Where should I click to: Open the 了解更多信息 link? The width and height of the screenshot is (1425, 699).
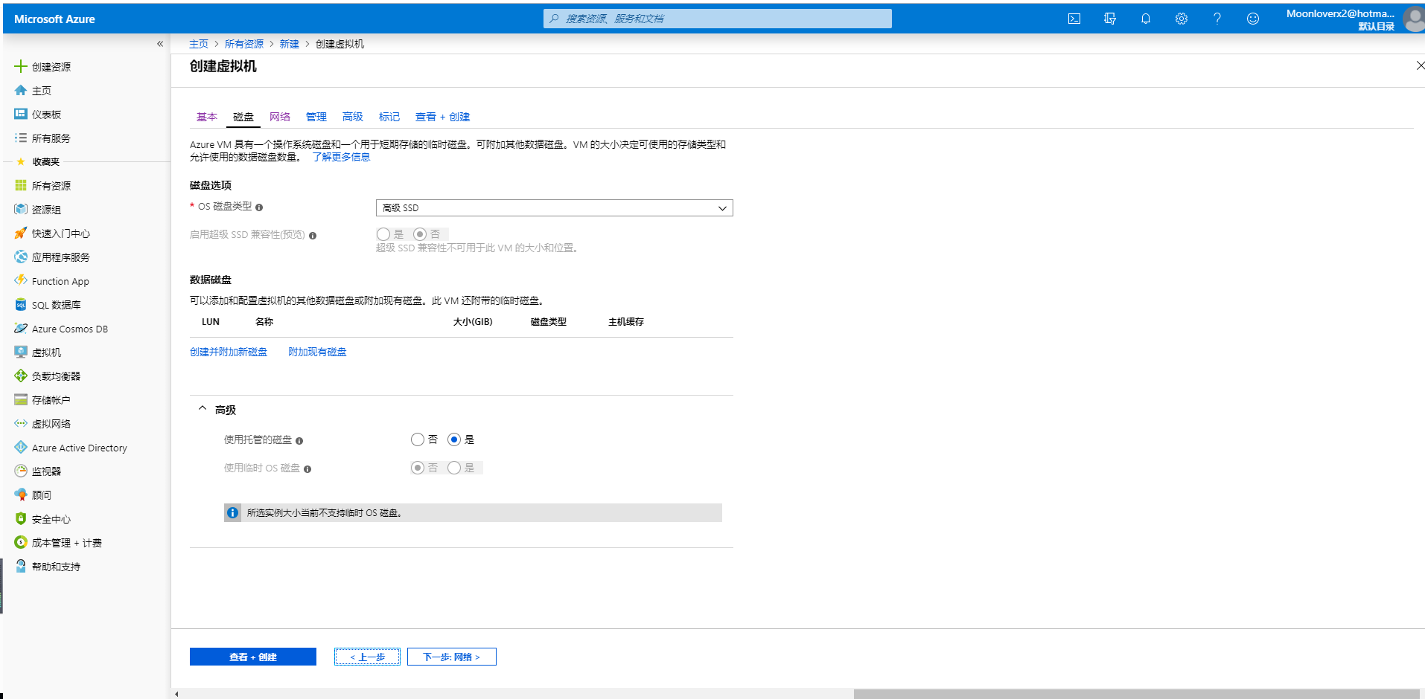(341, 157)
